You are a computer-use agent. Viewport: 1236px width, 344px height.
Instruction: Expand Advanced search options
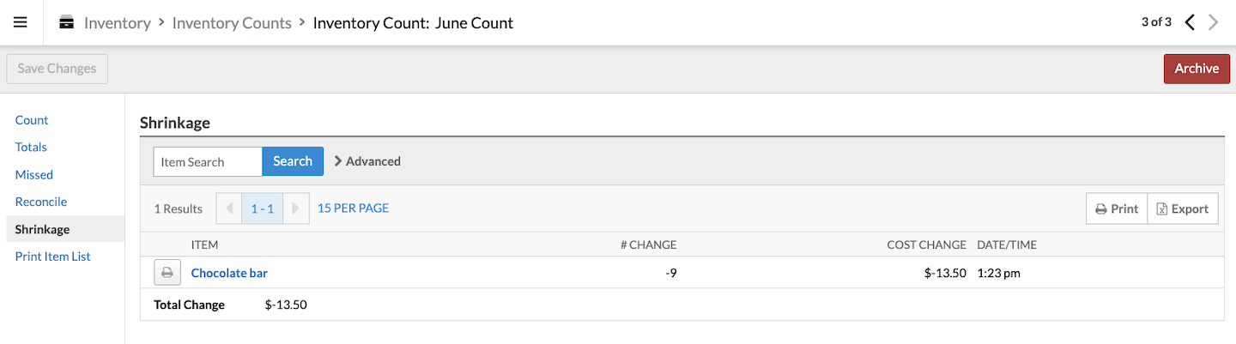coord(367,161)
